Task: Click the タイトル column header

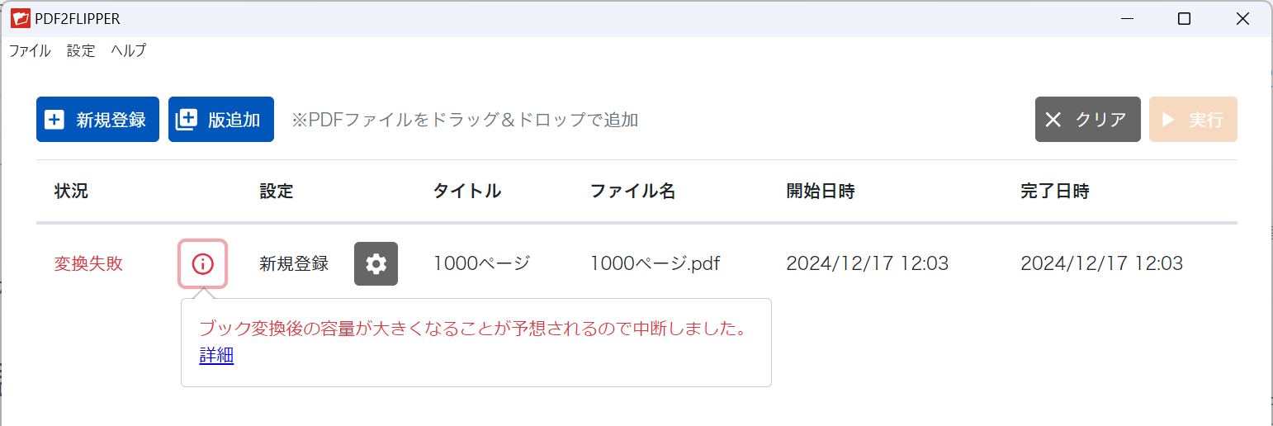Action: [x=466, y=192]
